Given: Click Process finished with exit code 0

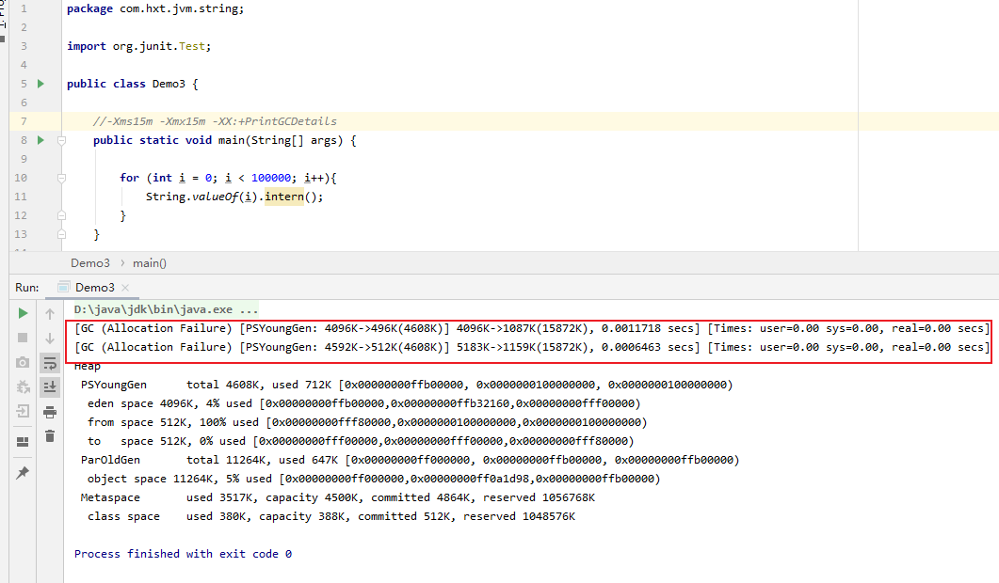Looking at the screenshot, I should click(183, 554).
